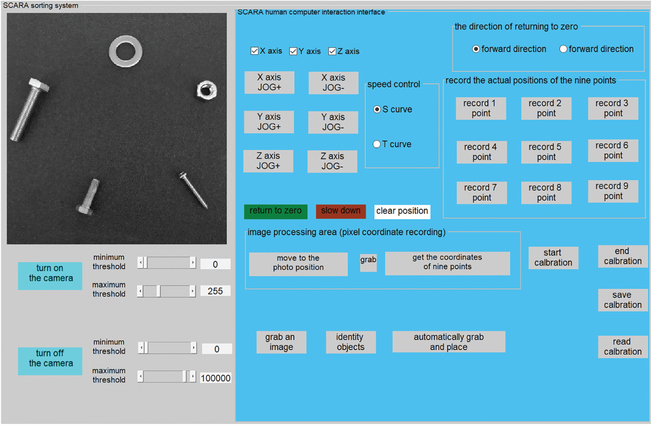The image size is (652, 425).
Task: Click the green return to zero button
Action: coord(276,211)
